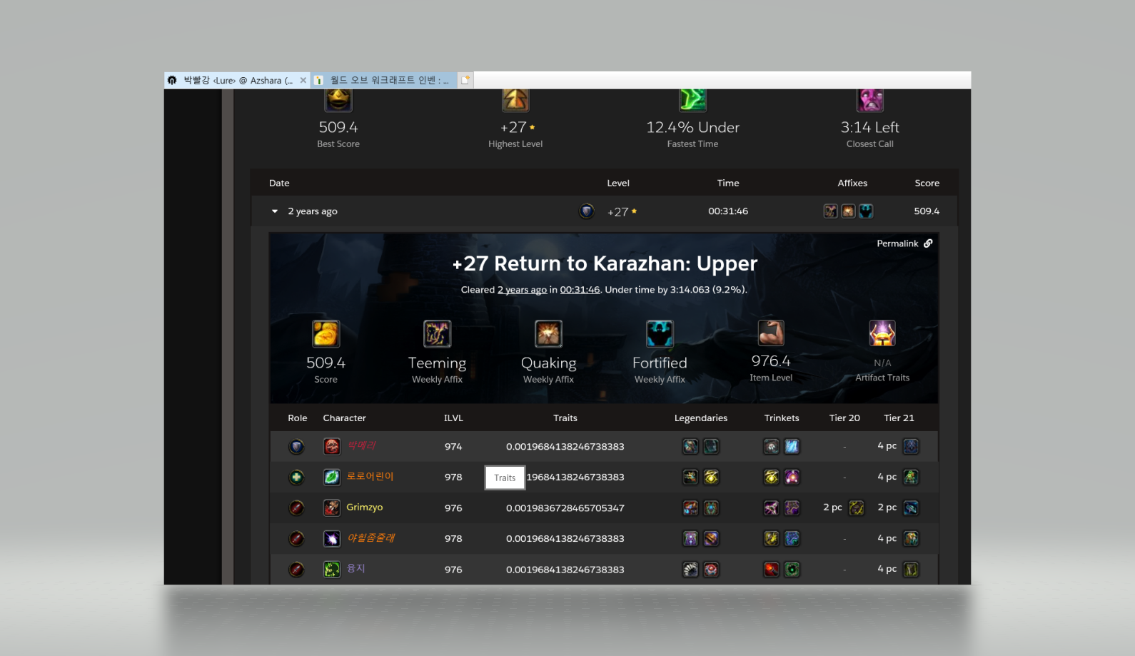Click the Tier 20 set icon in Grimzyo row

point(857,508)
